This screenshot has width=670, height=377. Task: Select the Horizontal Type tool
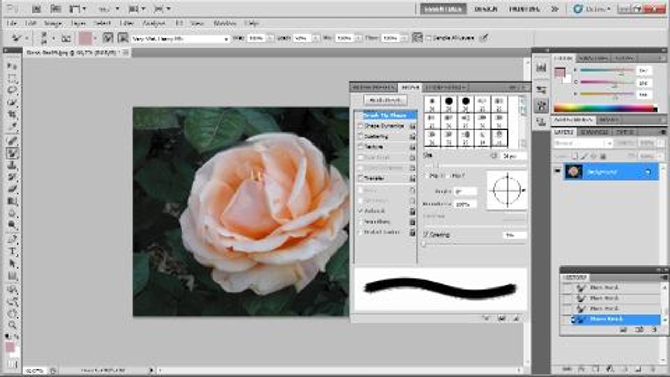(x=13, y=252)
